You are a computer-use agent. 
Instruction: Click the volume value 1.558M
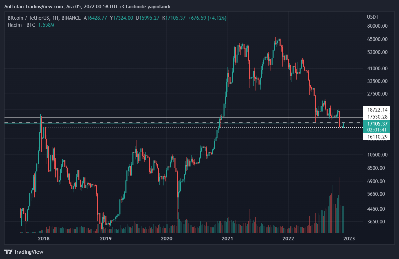[x=46, y=25]
